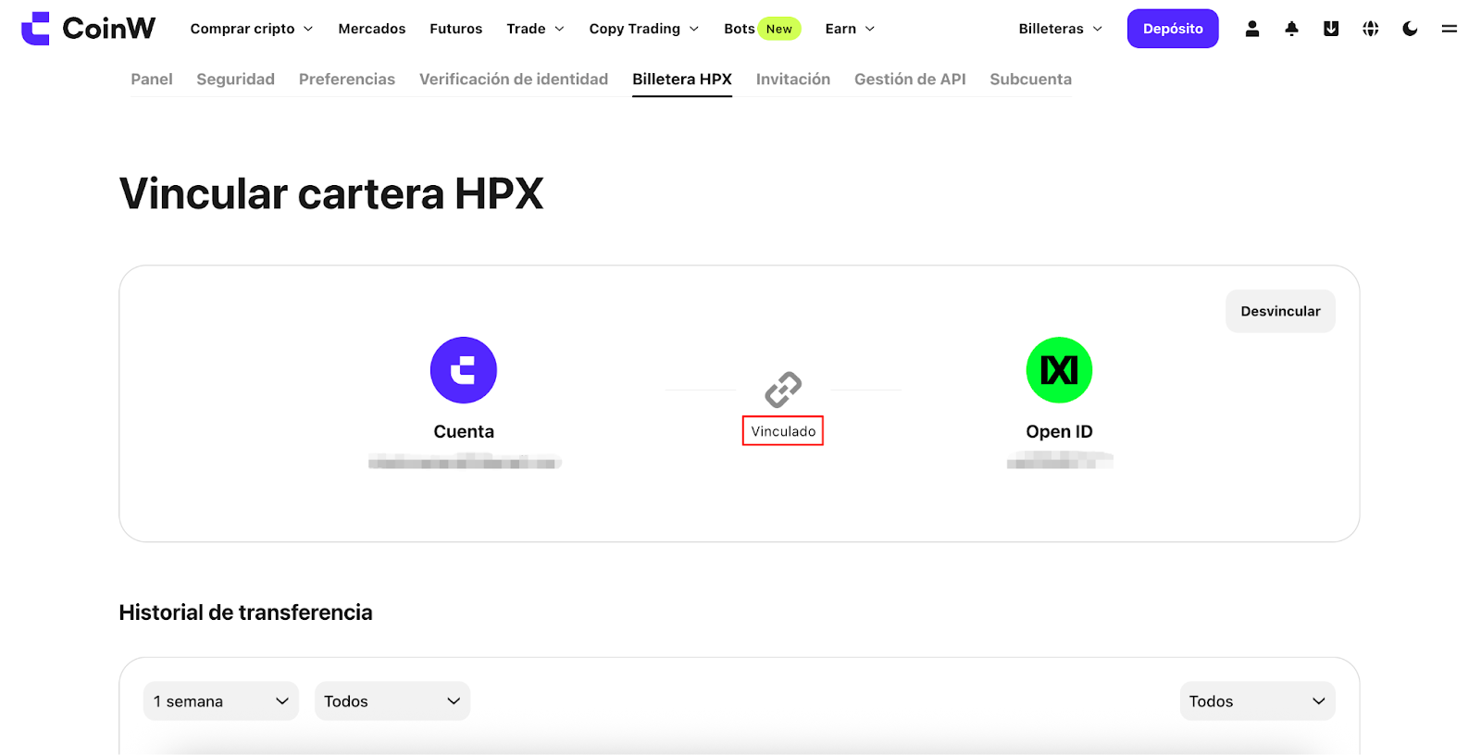Click the chain link icon
The image size is (1481, 755).
pyautogui.click(x=783, y=390)
